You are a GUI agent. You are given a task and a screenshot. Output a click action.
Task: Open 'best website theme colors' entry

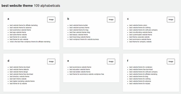click(x=138, y=25)
